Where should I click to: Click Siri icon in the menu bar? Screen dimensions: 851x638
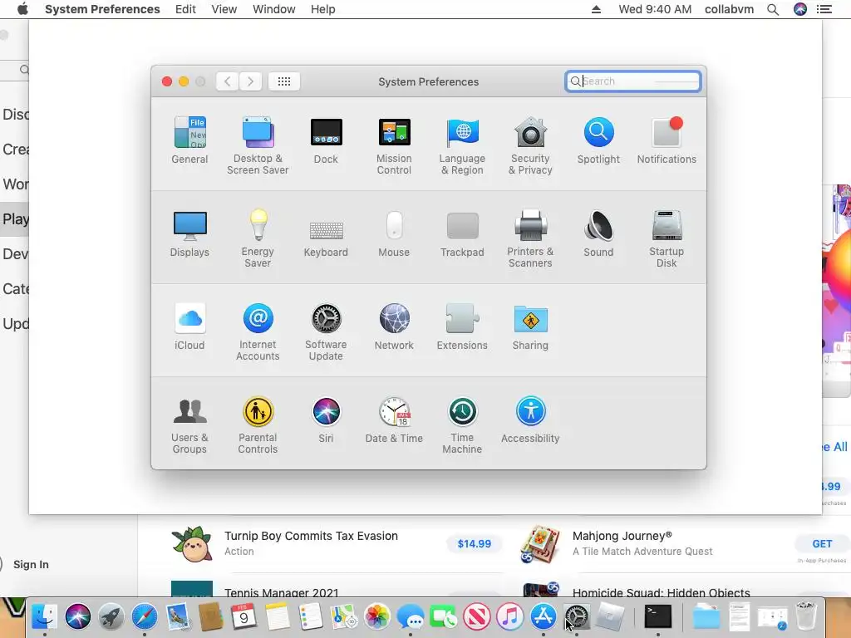click(800, 9)
